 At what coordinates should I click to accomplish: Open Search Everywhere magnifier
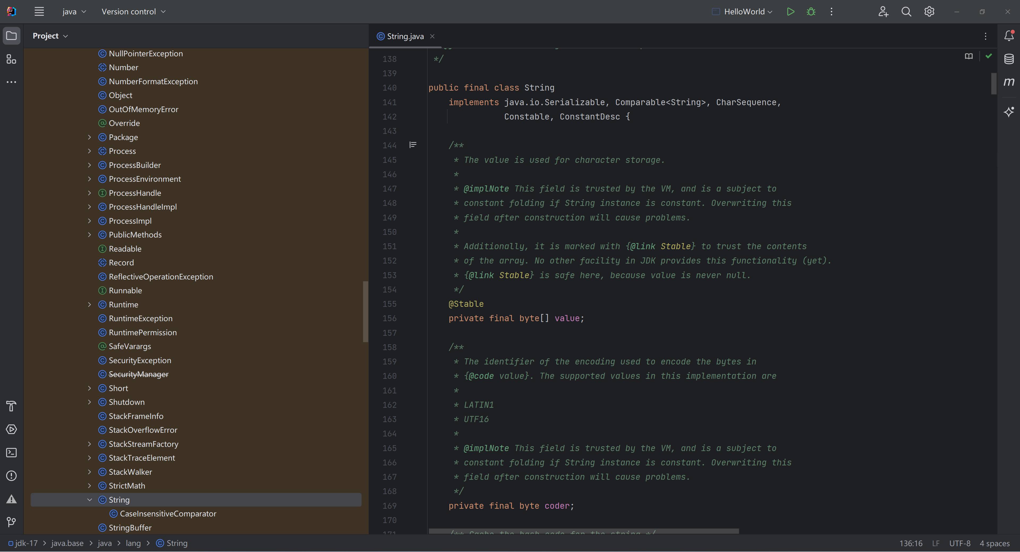point(906,11)
